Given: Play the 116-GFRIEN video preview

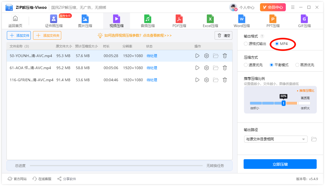Looking at the screenshot, I should click(197, 80).
